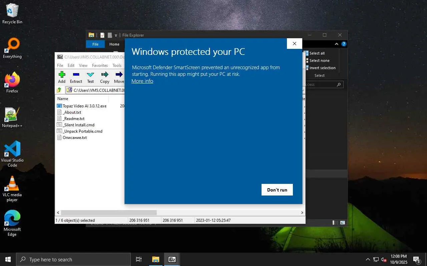Open the notification center icon

click(x=417, y=259)
